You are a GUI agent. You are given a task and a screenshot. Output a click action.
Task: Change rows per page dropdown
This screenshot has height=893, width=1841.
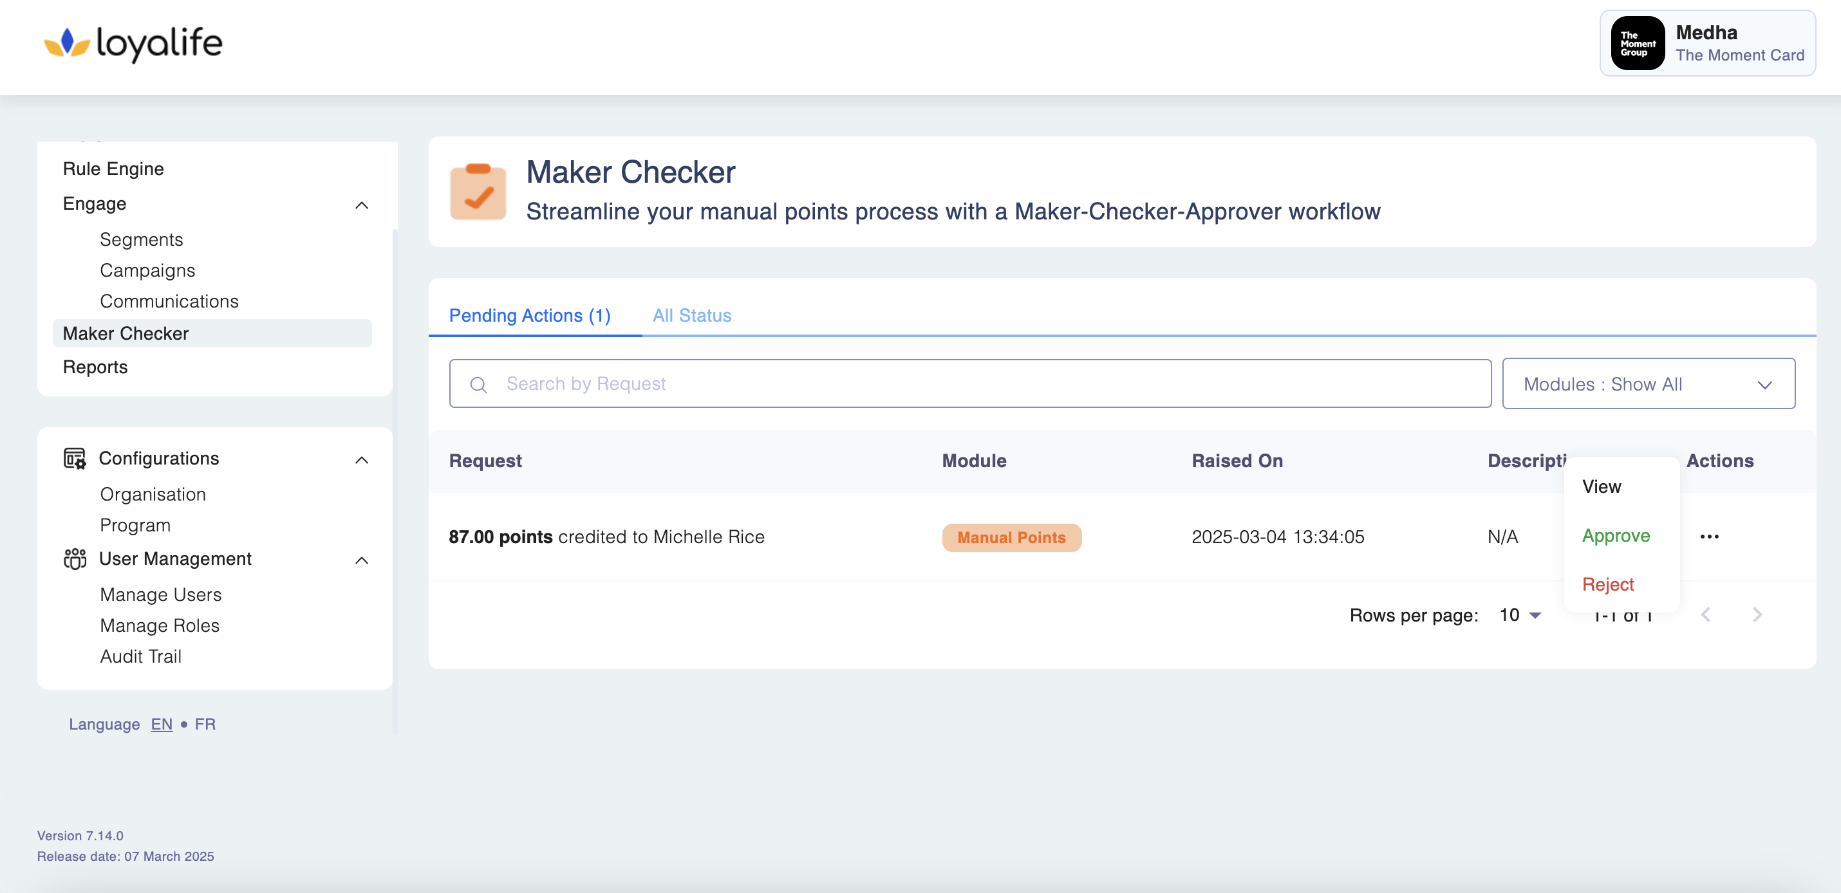[x=1520, y=615]
